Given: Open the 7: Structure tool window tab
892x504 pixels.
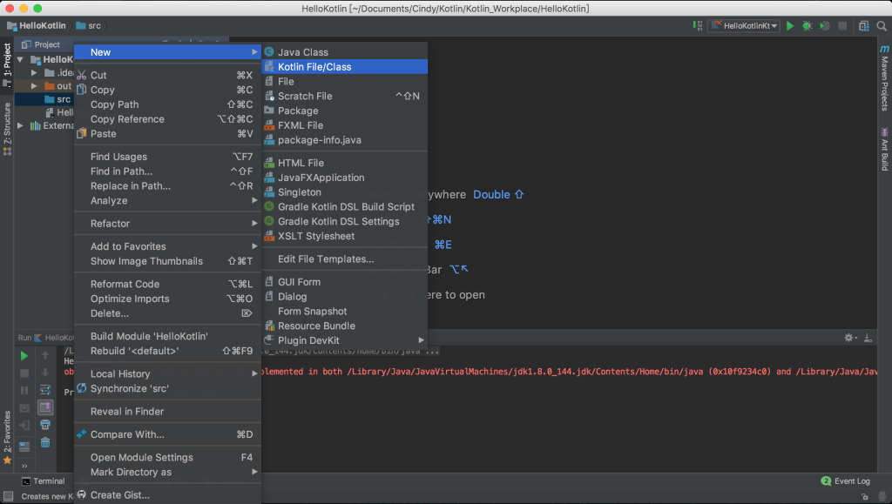Looking at the screenshot, I should (7, 129).
